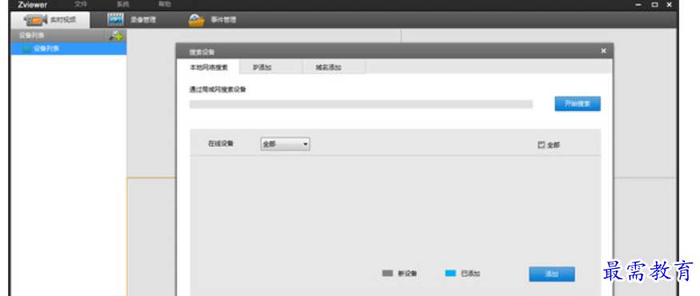700x296 pixels.
Task: Minimize the Zviewer window
Action: pyautogui.click(x=638, y=5)
